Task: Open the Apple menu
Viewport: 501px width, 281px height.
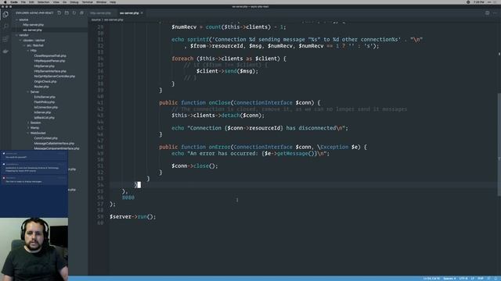Action: pos(5,2)
